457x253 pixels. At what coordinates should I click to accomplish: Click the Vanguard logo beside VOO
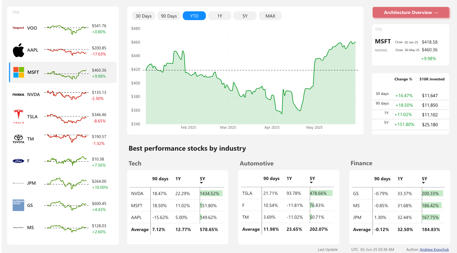18,28
